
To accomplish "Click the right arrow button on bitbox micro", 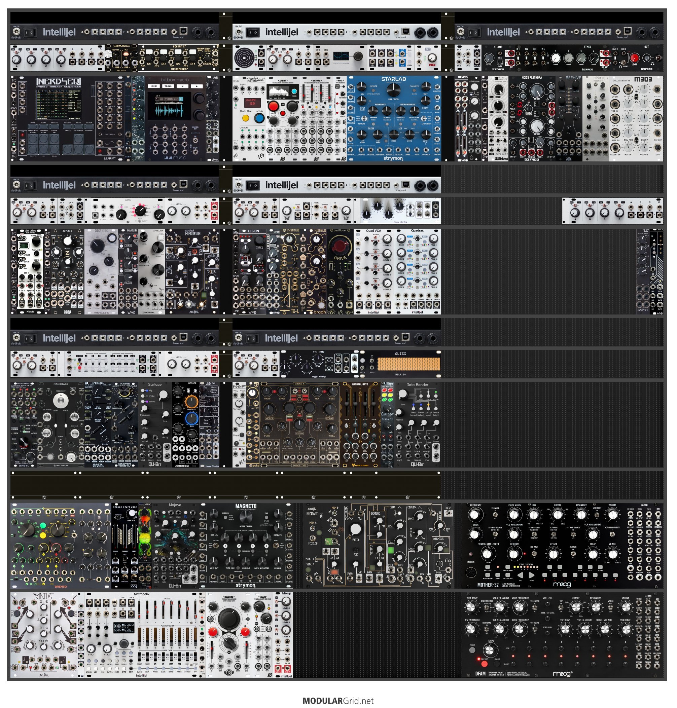I will click(x=197, y=86).
